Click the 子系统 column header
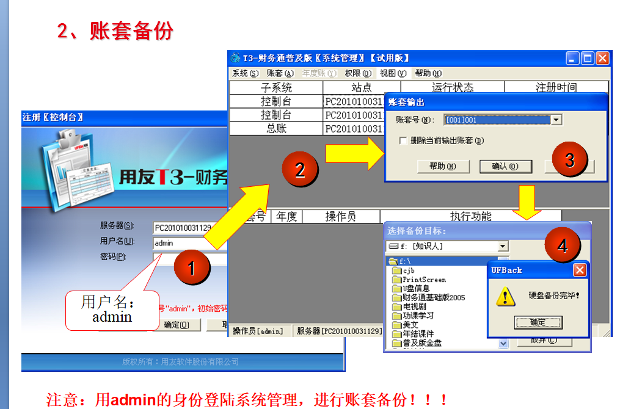This screenshot has height=409, width=620. [276, 87]
